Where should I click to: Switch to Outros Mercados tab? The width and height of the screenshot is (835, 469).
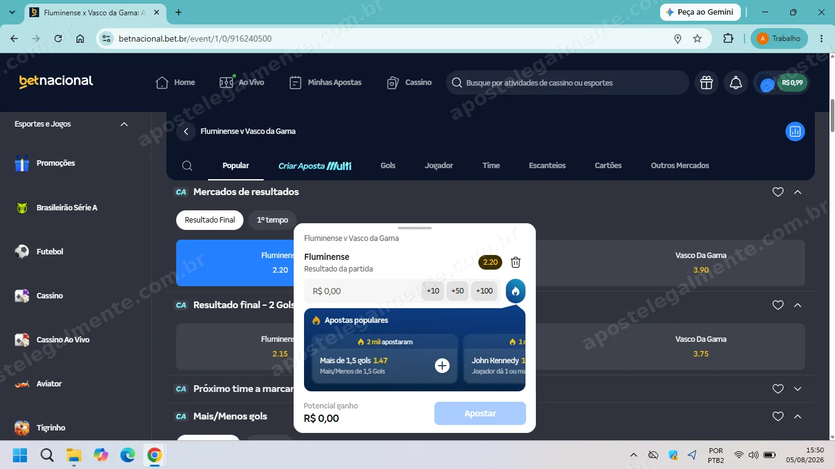click(x=680, y=166)
